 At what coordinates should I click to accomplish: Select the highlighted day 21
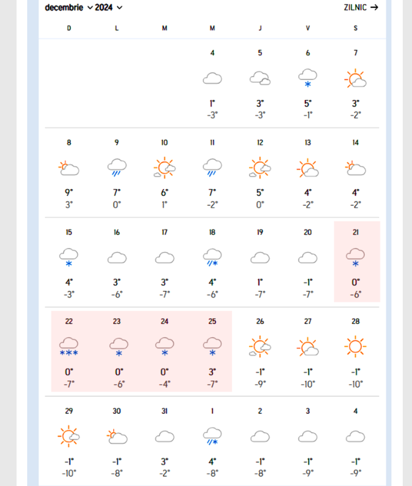pyautogui.click(x=356, y=261)
